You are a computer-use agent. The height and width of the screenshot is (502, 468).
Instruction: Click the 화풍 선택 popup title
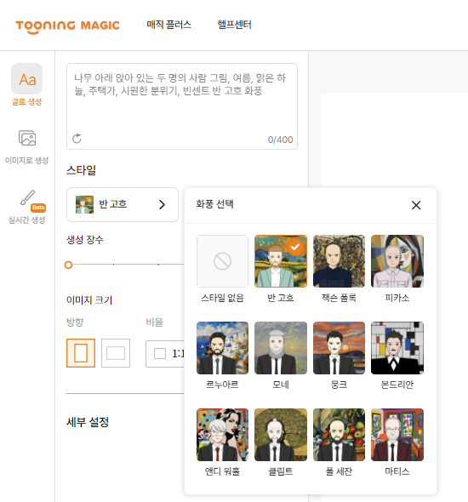click(x=214, y=204)
